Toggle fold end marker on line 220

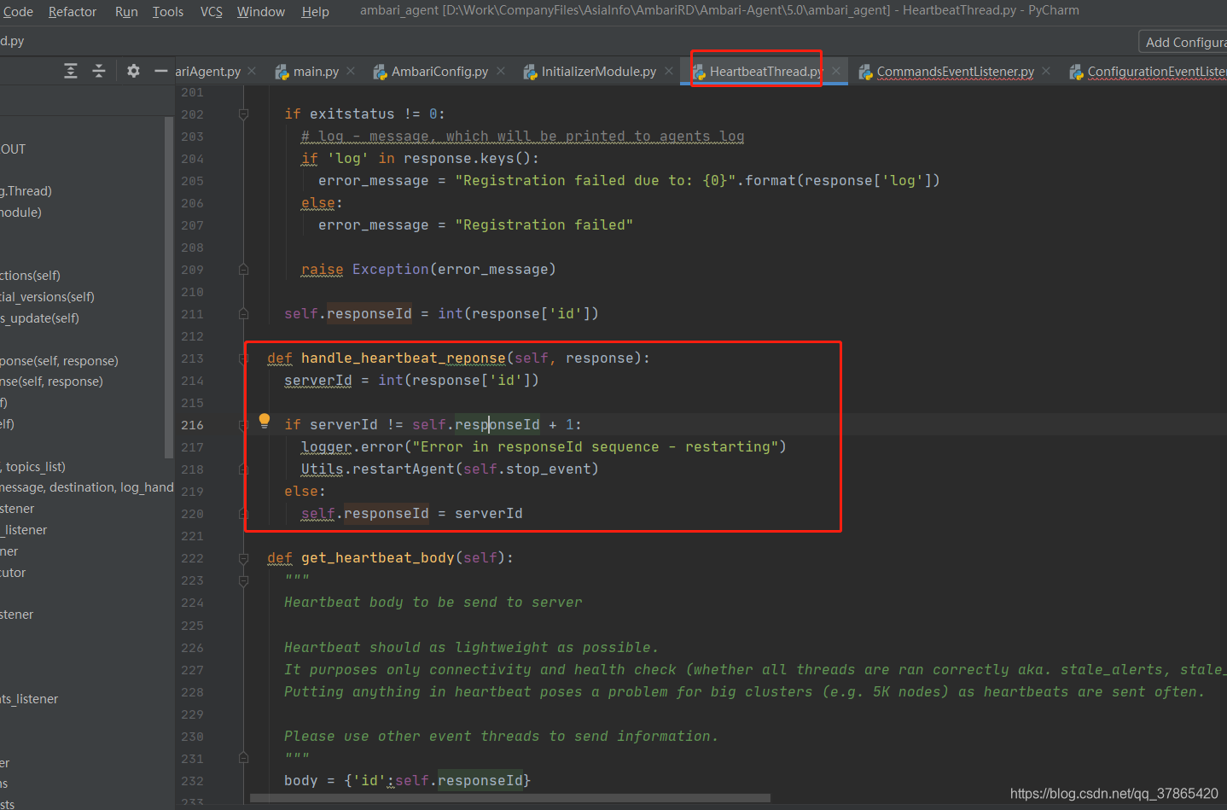243,514
